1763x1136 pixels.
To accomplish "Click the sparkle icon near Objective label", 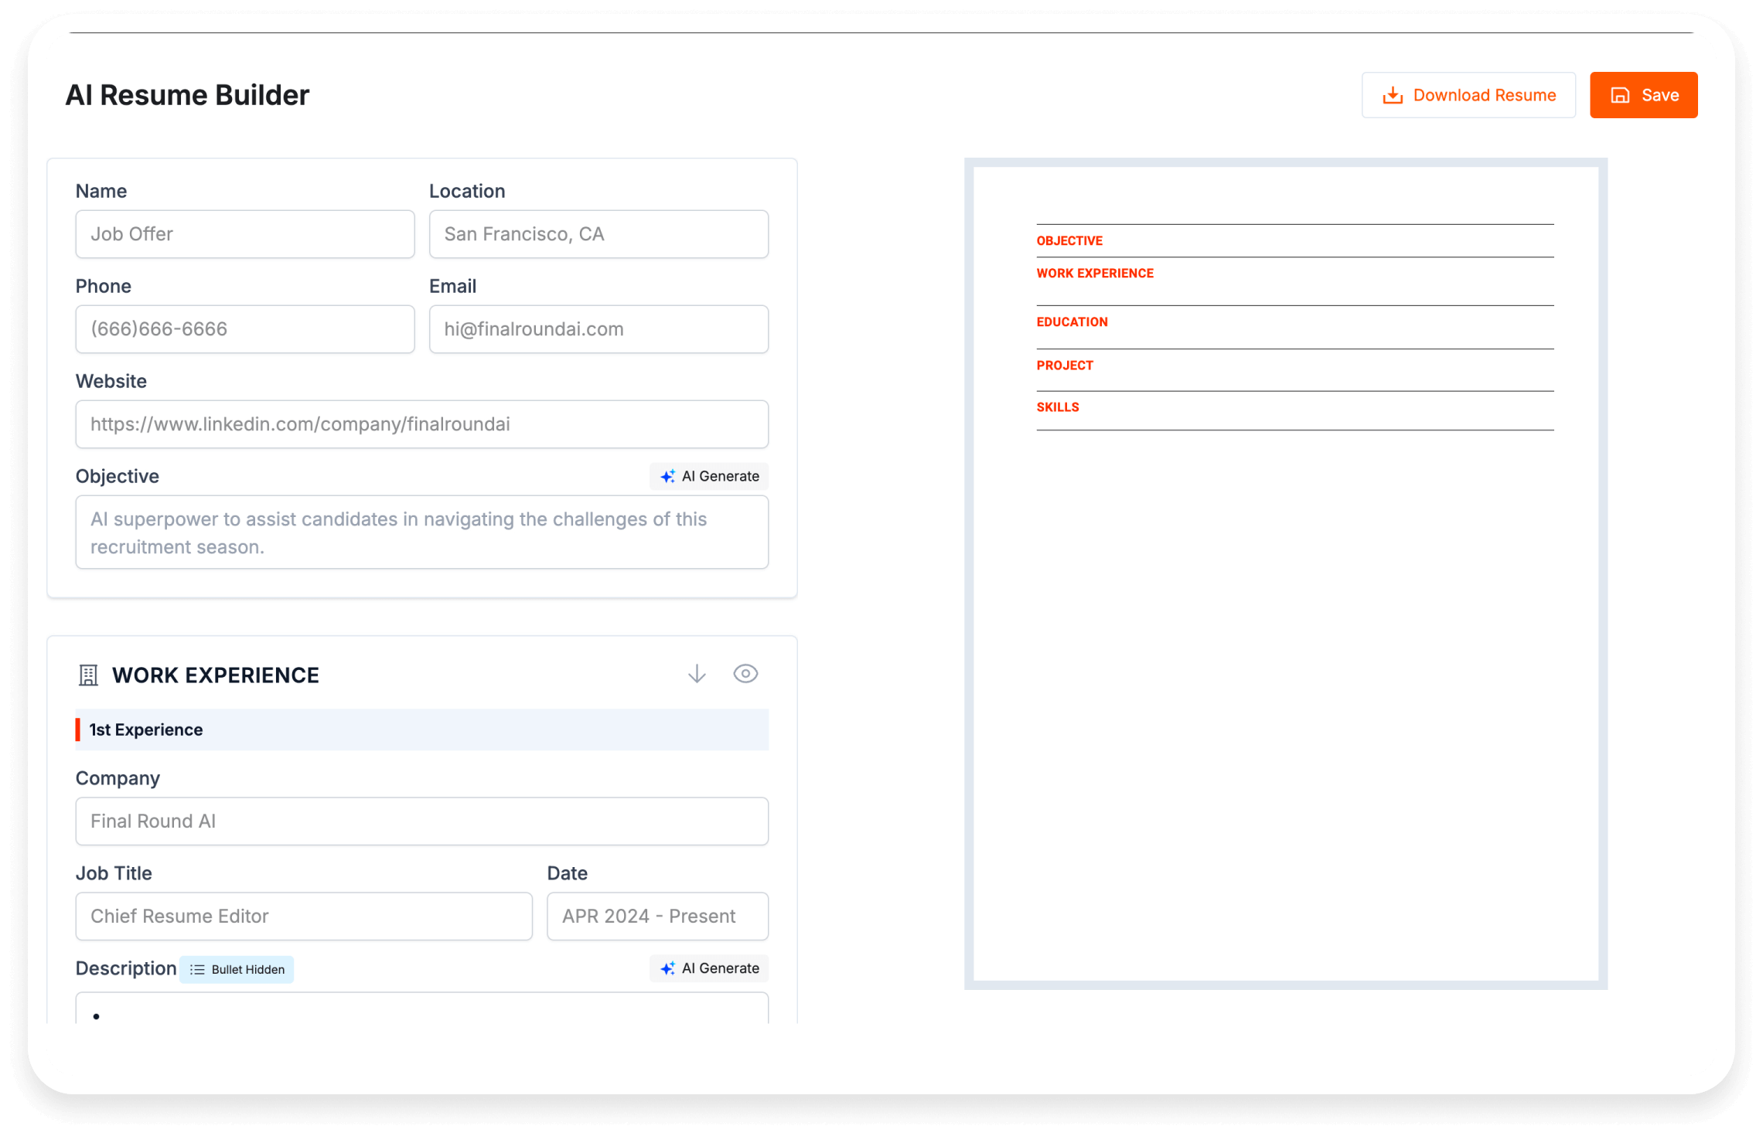I will [x=667, y=476].
